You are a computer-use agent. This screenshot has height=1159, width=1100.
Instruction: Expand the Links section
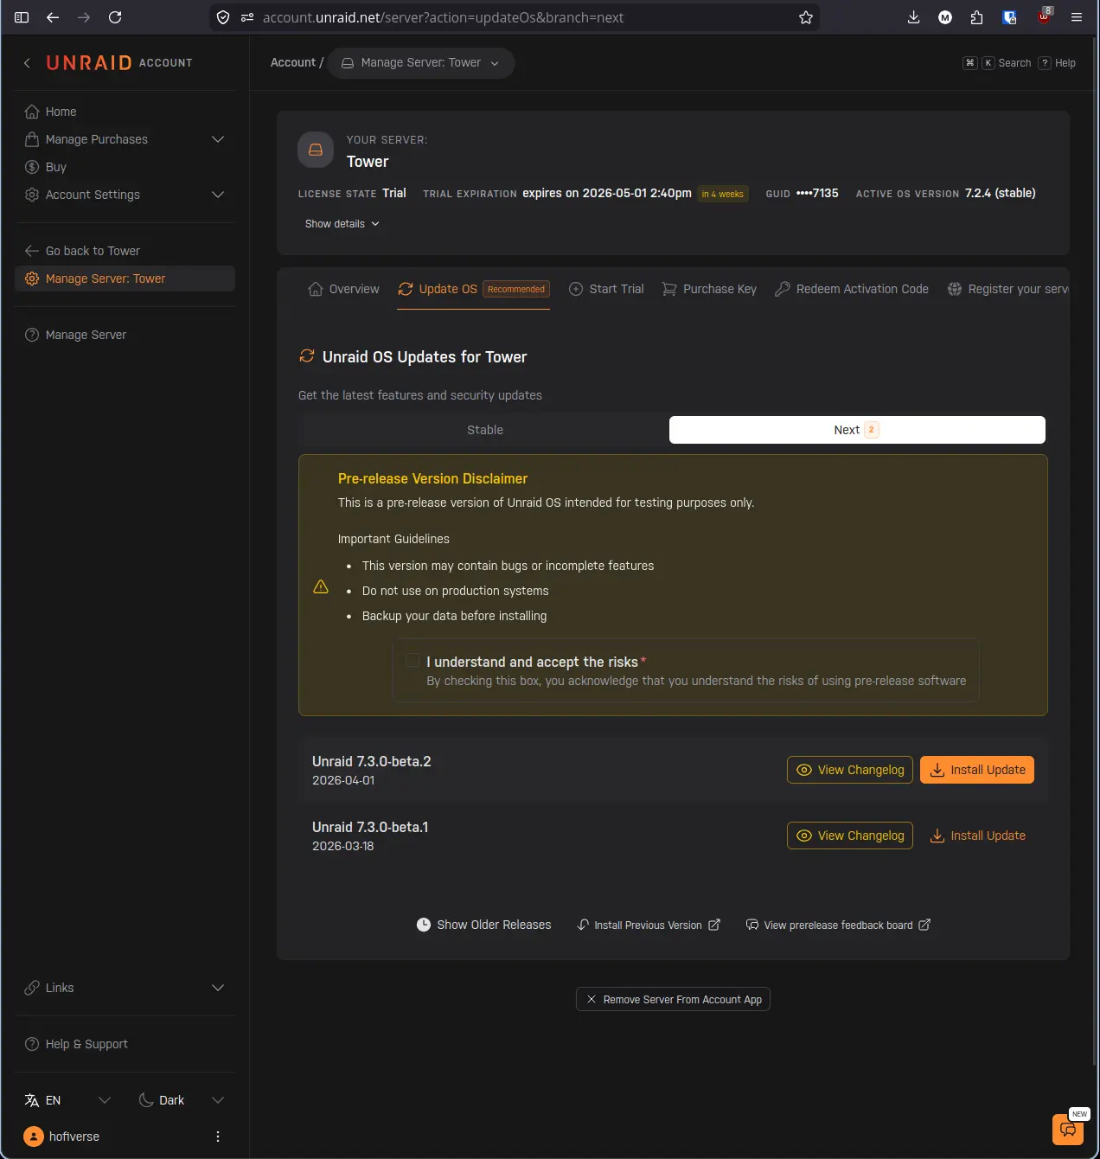pos(125,988)
